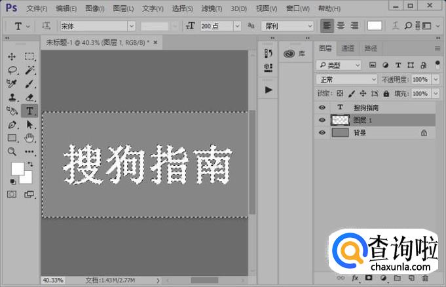Select the Lasso tool
Viewport: 446px width, 287px height.
12,70
